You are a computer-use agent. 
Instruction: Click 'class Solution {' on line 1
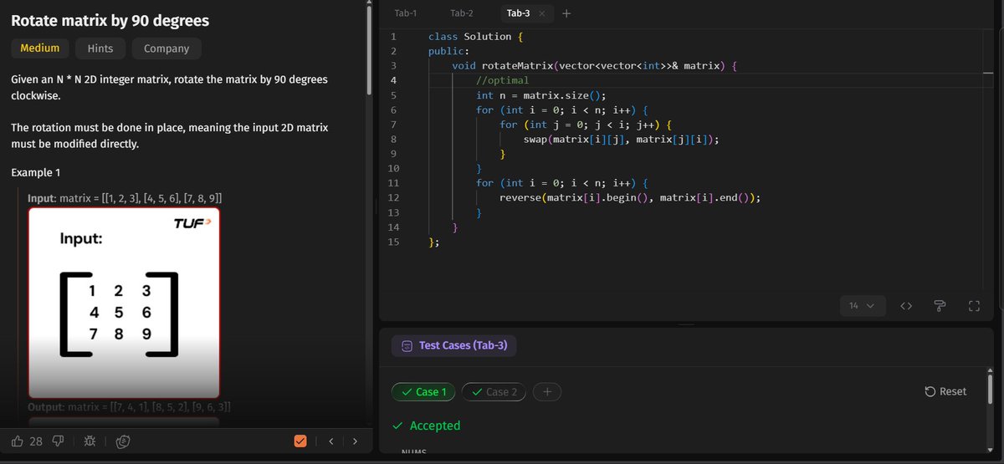(475, 37)
